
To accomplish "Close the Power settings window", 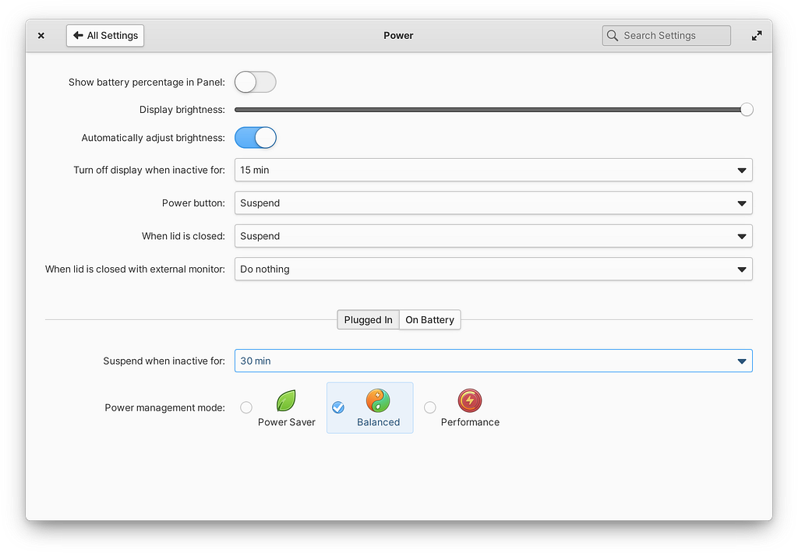I will click(x=41, y=36).
